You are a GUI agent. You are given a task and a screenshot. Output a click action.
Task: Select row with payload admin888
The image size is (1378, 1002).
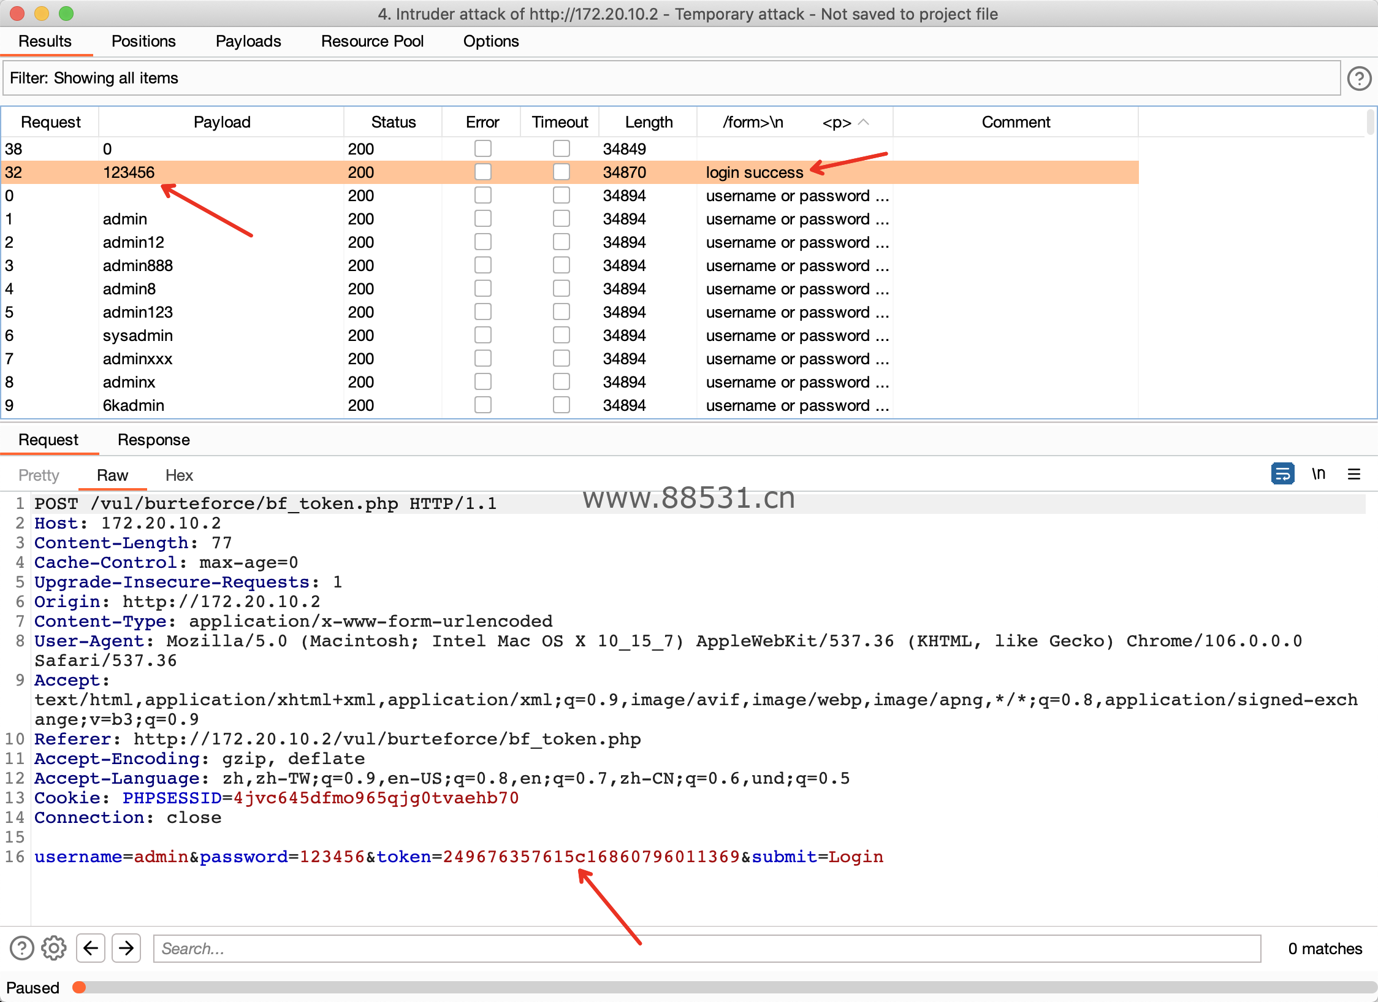(570, 266)
